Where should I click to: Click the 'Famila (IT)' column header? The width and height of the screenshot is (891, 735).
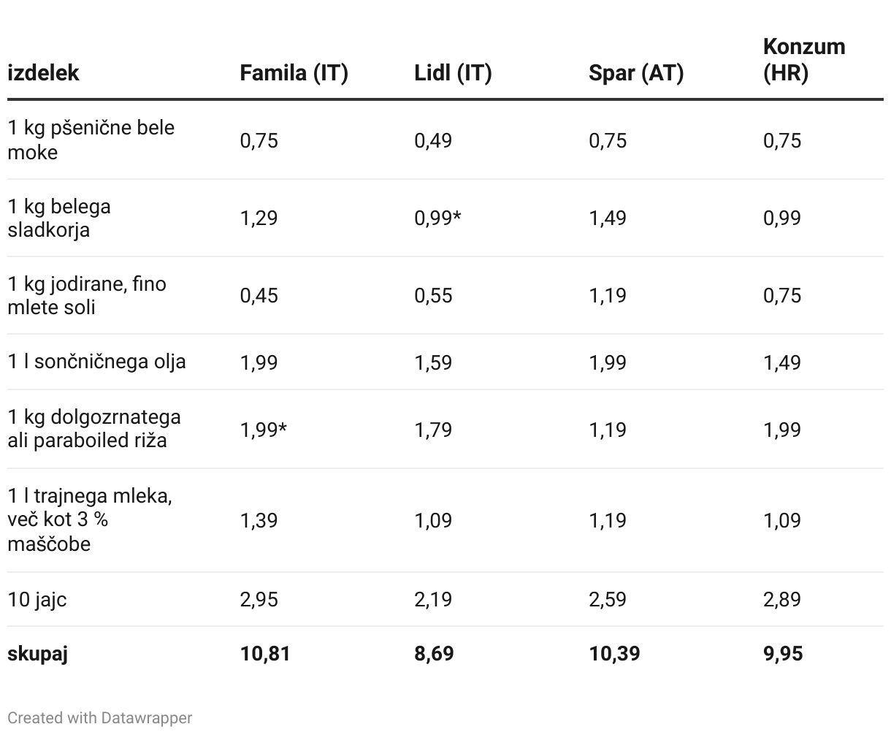294,73
